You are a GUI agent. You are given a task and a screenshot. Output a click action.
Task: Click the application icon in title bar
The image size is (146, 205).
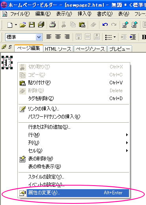click(x=4, y=5)
